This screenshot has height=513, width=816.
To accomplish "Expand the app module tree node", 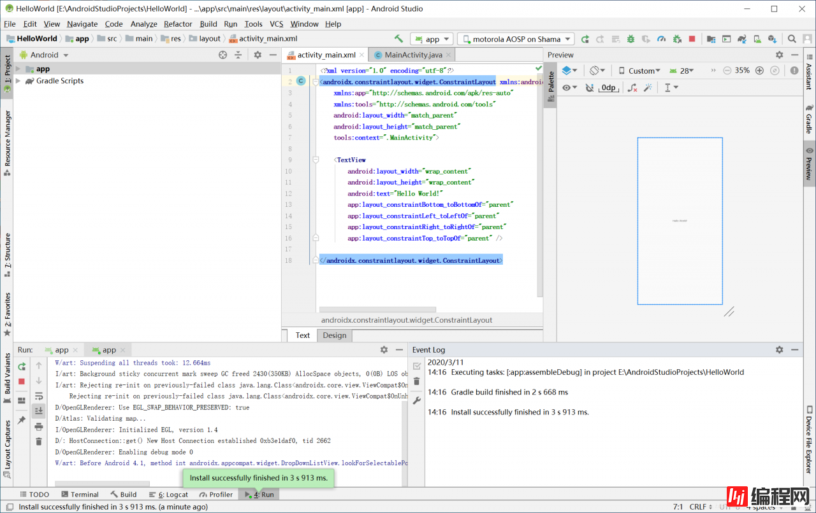I will pyautogui.click(x=18, y=69).
